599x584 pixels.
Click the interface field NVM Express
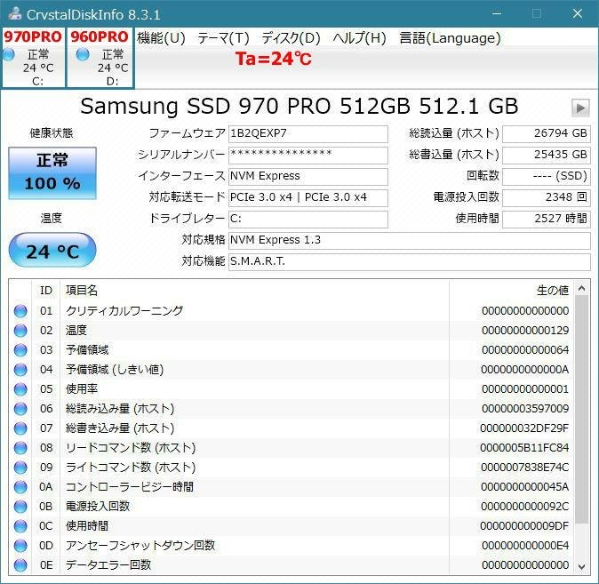click(307, 177)
